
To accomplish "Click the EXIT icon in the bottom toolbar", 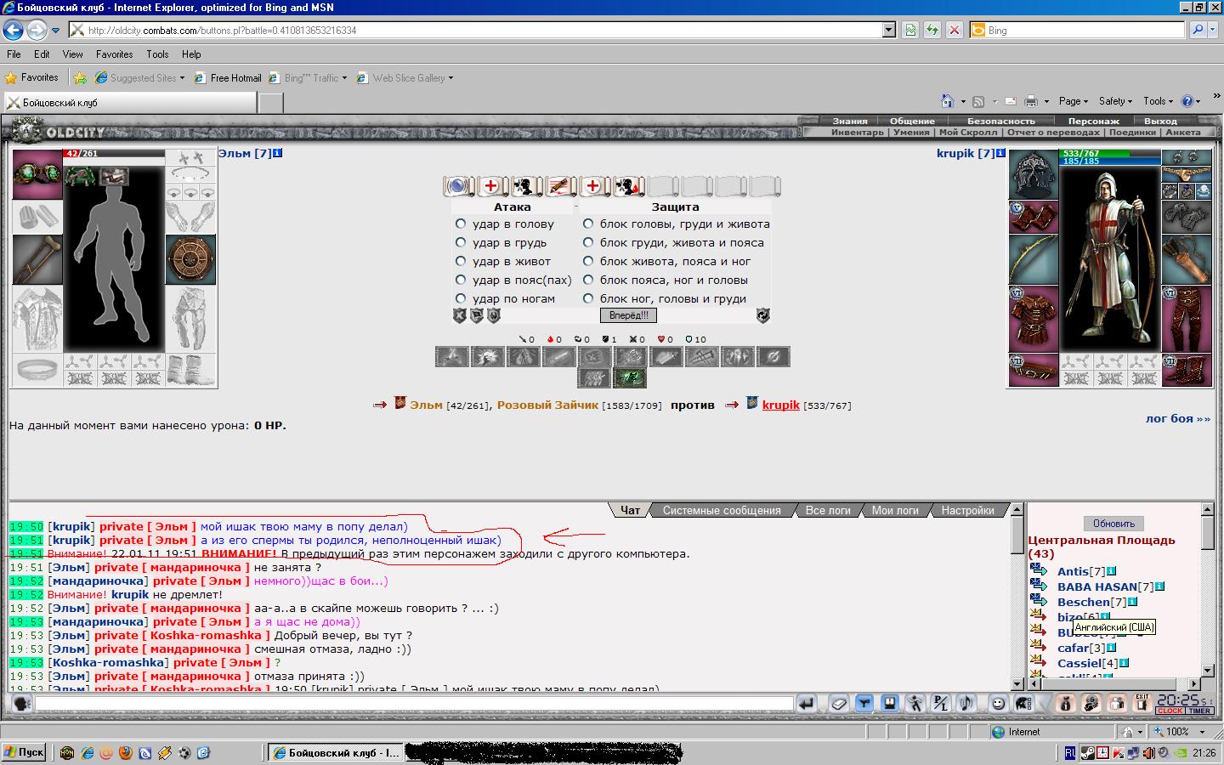I will click(x=1142, y=704).
